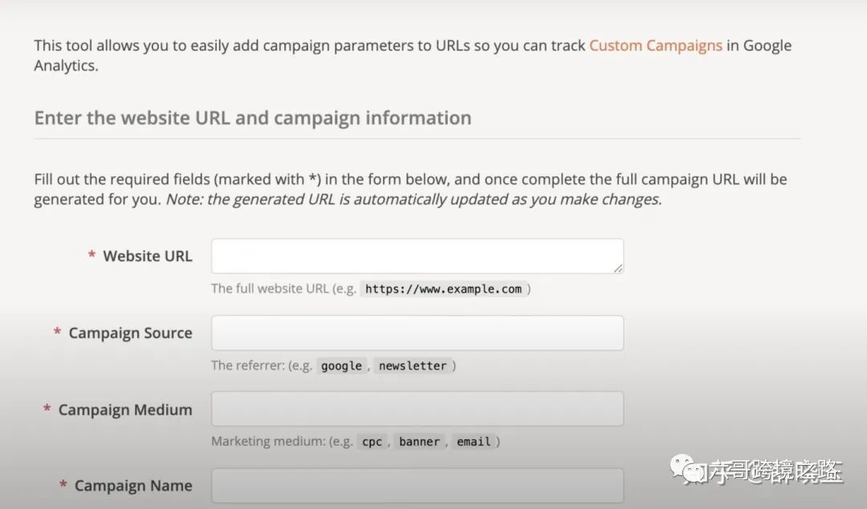The image size is (867, 509).
Task: Click the "newsletter" example code tag
Action: pyautogui.click(x=413, y=366)
